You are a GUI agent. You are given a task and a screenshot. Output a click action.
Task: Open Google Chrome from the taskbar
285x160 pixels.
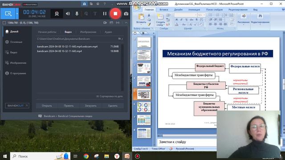pos(86,156)
